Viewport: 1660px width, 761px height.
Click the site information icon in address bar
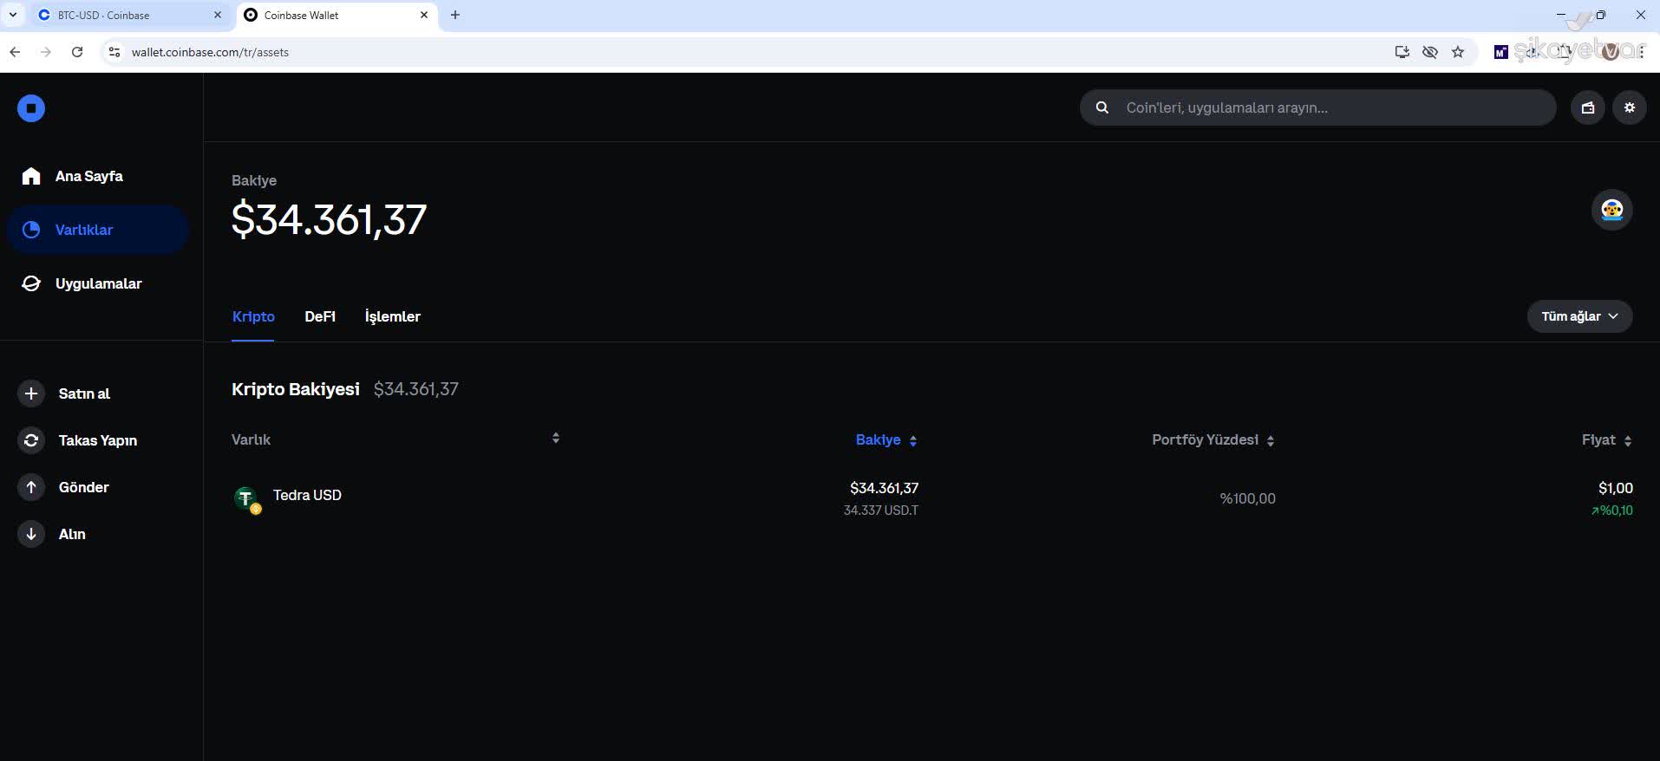pos(114,52)
